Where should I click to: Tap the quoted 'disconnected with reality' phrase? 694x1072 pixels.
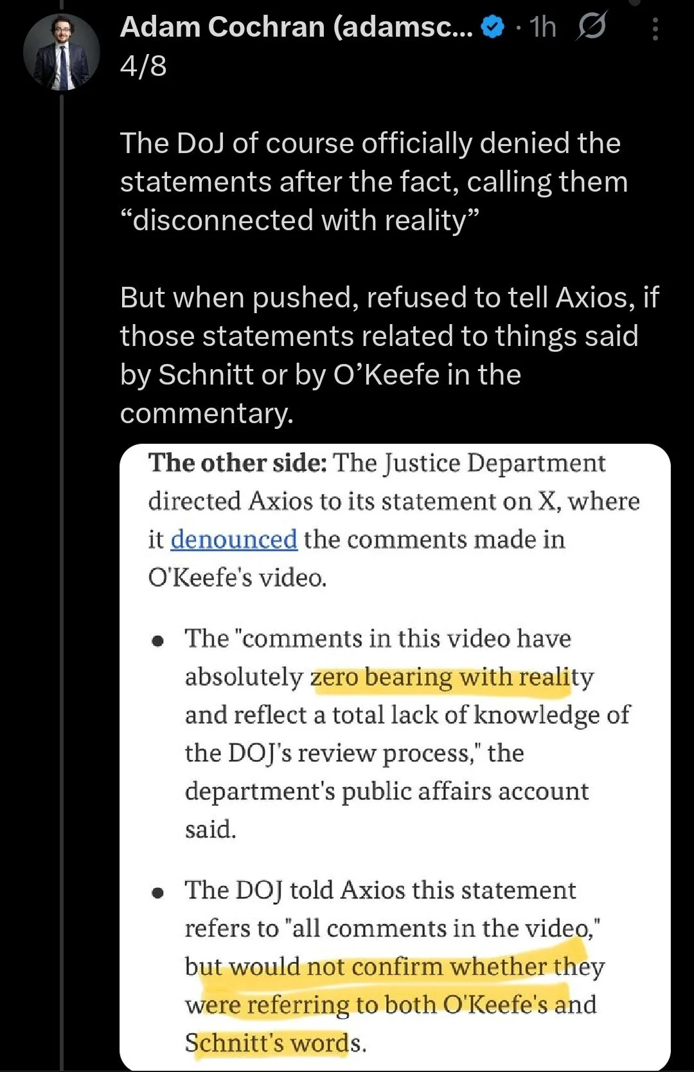(299, 221)
